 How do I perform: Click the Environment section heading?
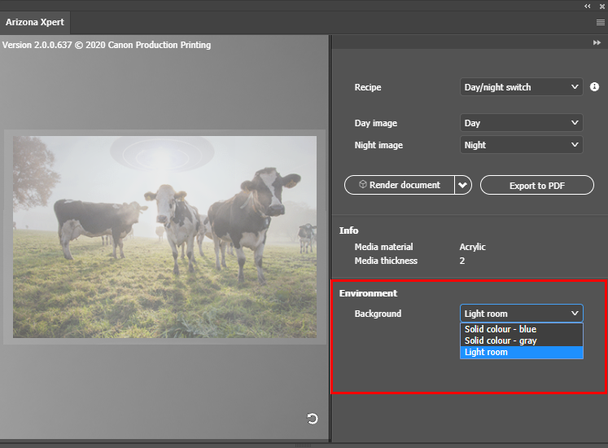[368, 293]
